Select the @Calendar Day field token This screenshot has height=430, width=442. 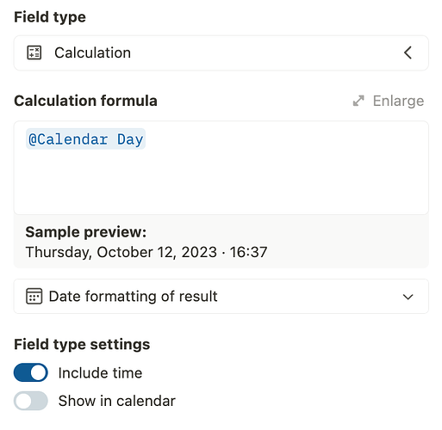pos(85,139)
